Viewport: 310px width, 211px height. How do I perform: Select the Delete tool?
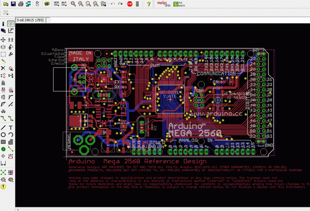(3, 68)
